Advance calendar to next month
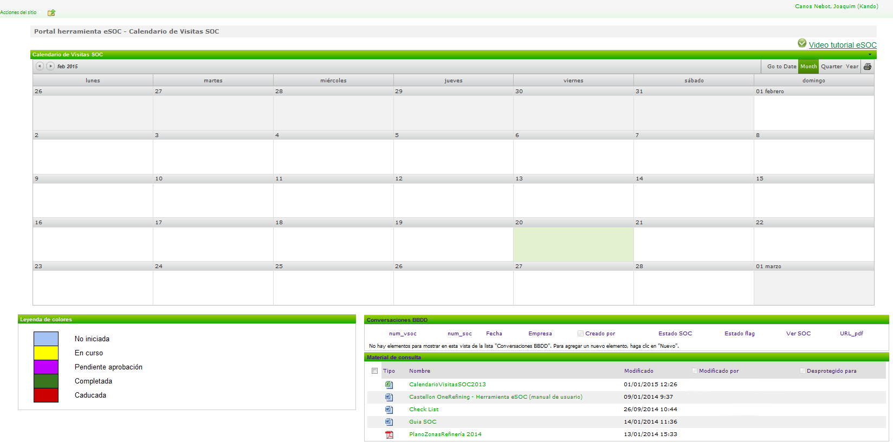 click(x=50, y=66)
